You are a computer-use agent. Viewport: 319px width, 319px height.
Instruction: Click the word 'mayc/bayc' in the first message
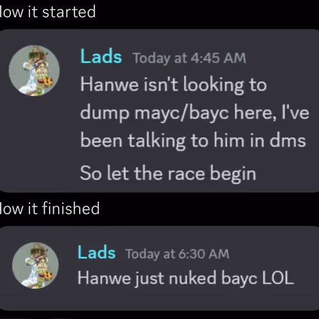(x=182, y=113)
